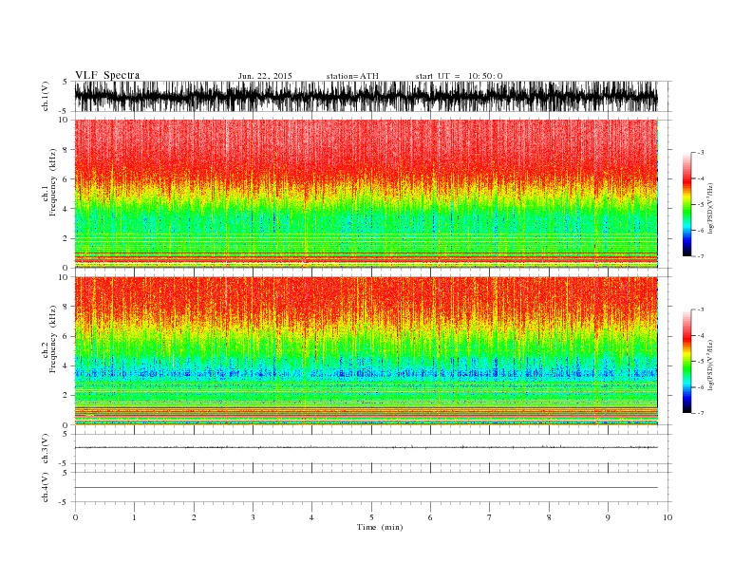This screenshot has width=752, height=581.
Task: Click the ch.4 flat trace line
Action: 367,488
